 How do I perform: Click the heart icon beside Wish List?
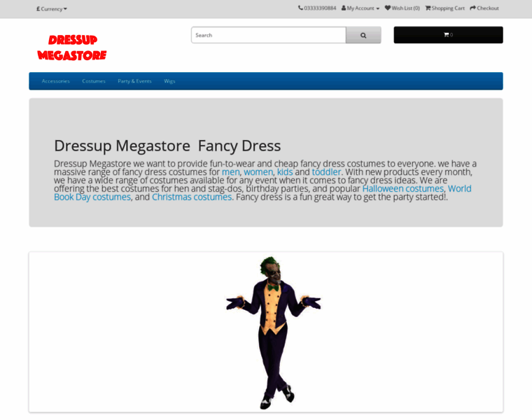(388, 8)
